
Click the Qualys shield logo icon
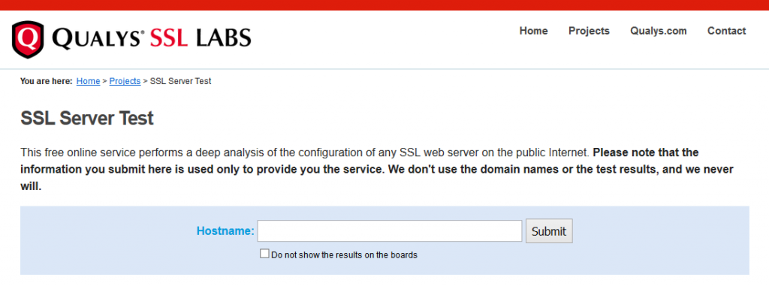click(x=28, y=39)
